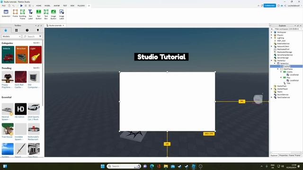Select SoundService in Explorer
Viewport: 303px width, 170px height.
pos(283,94)
